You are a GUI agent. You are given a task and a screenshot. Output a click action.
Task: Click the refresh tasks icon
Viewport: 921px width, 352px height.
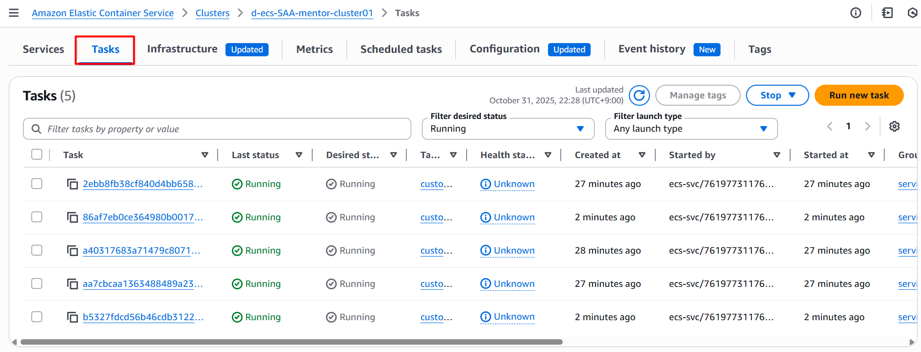click(x=639, y=95)
